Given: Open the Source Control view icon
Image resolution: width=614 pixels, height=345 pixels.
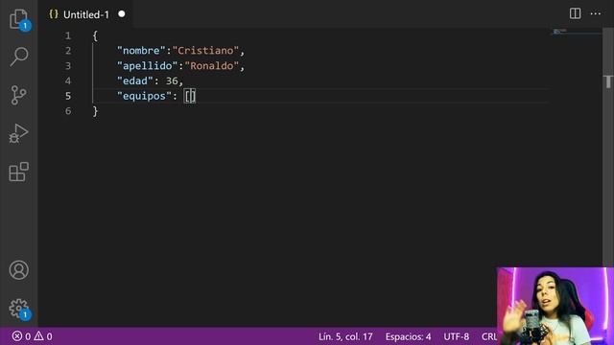Looking at the screenshot, I should (19, 95).
